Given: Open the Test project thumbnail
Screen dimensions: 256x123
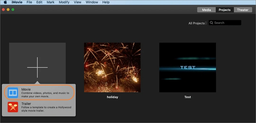Looking at the screenshot, I should pos(188,67).
